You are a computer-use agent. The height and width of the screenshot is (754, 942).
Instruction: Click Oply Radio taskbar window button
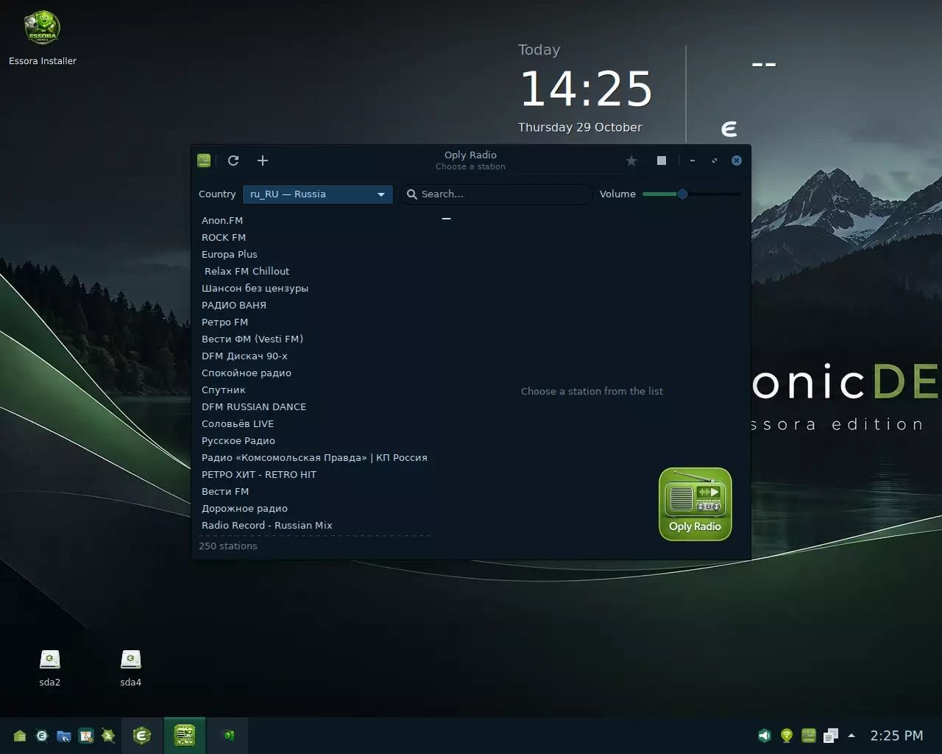[184, 735]
